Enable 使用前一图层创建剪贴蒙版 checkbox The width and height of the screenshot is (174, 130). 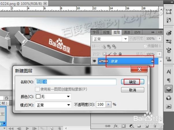(37, 89)
